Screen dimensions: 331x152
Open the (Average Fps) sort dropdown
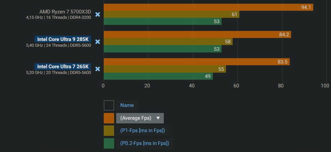point(140,118)
